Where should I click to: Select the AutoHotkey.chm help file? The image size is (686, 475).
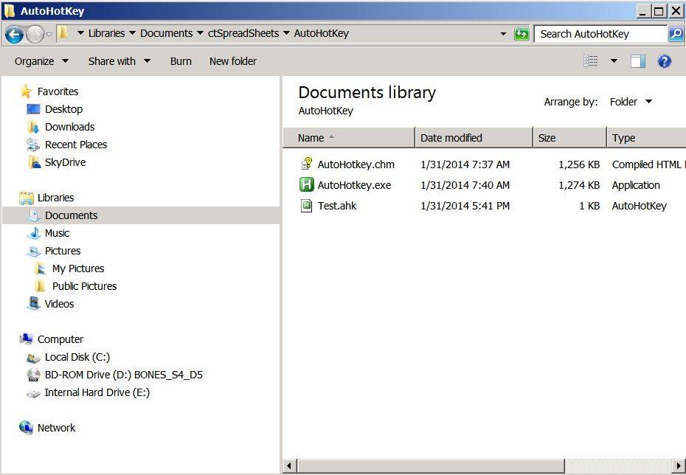click(x=356, y=164)
